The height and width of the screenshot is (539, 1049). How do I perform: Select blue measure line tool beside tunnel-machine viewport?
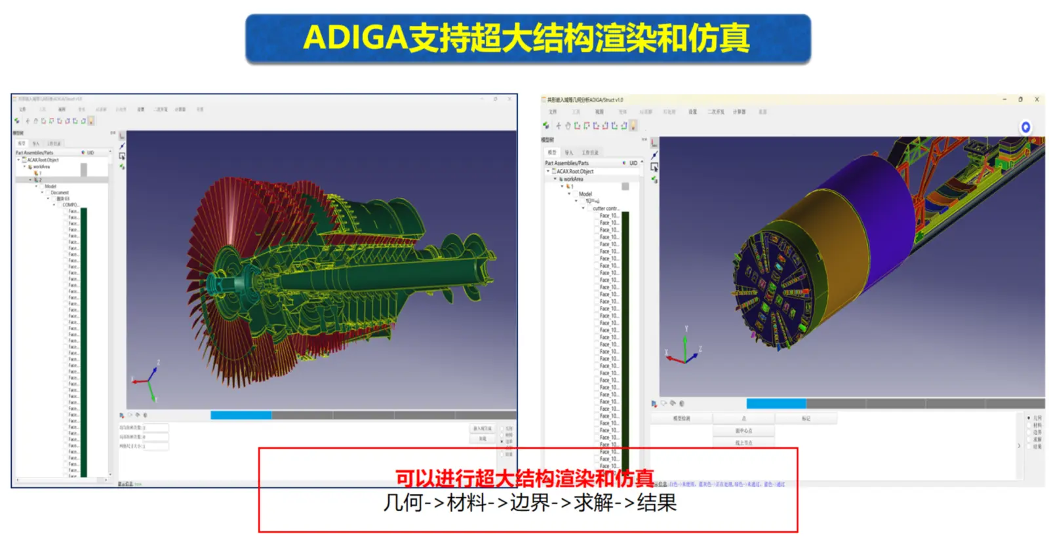click(x=654, y=155)
